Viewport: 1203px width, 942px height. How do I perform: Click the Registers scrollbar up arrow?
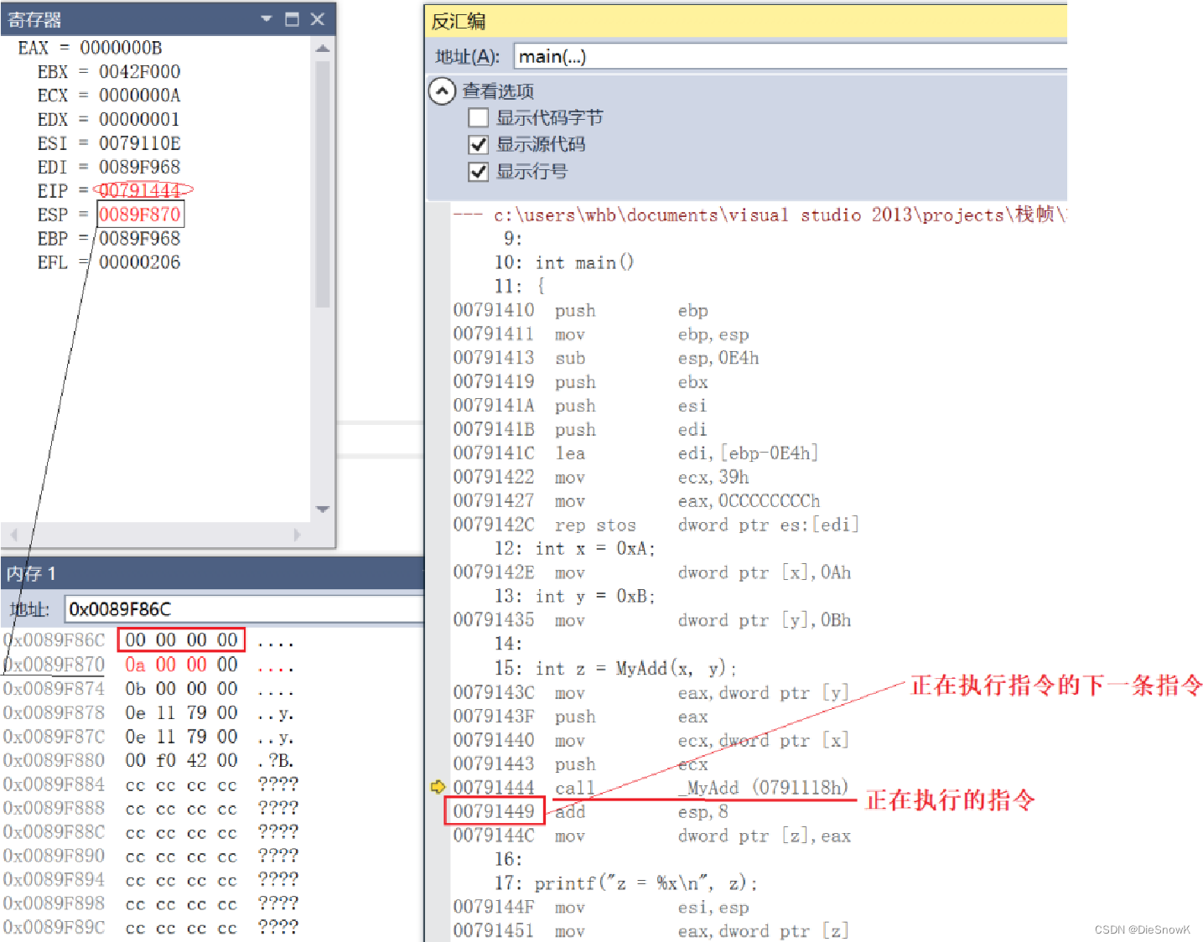tap(322, 49)
